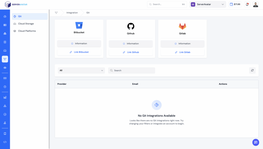263x149 pixels.
Task: Click the Actions column header
Action: coord(223,84)
